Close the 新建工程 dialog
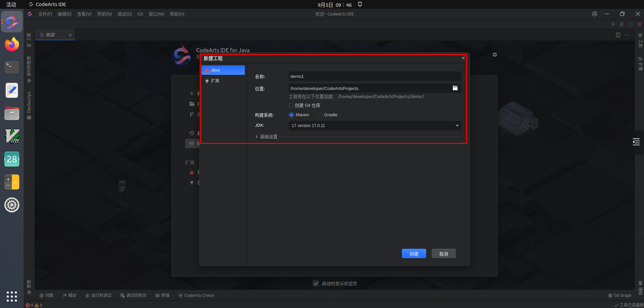 (463, 58)
